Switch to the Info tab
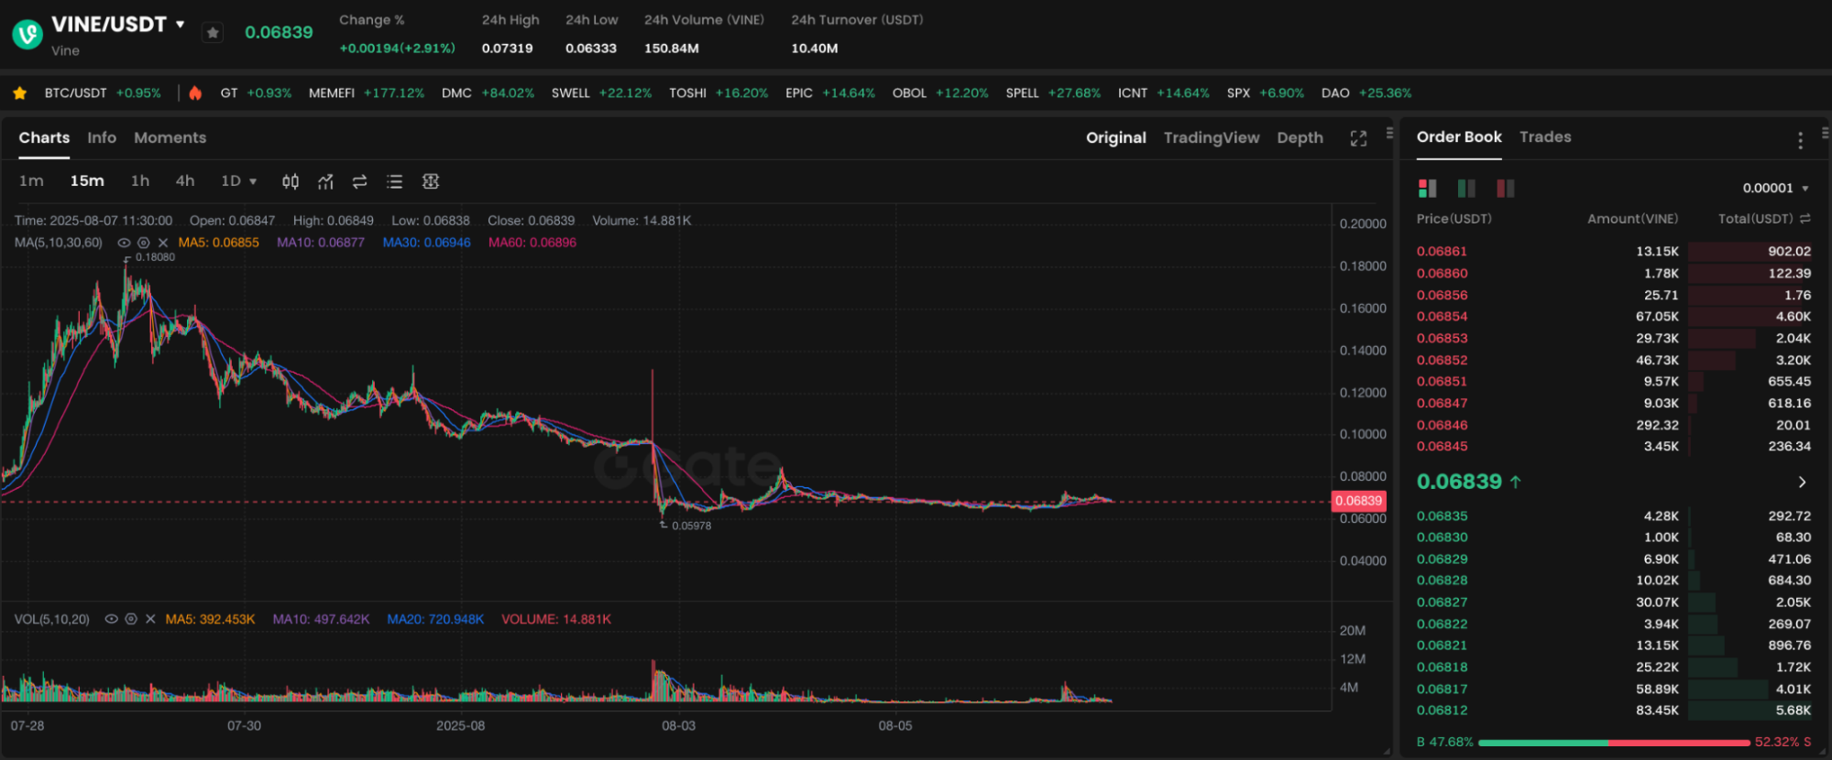The height and width of the screenshot is (760, 1832). 102,137
